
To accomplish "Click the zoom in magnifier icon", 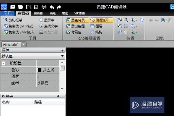I will pos(133,20).
